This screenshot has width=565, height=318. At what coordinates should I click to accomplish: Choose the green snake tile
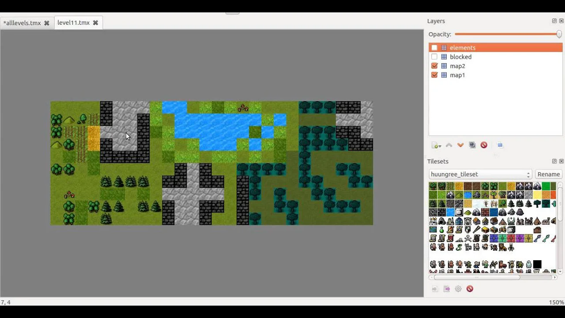[459, 247]
